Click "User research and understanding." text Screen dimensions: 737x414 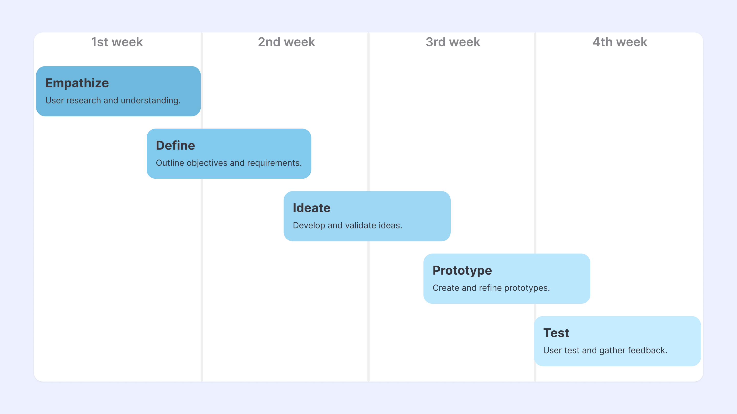click(x=113, y=101)
